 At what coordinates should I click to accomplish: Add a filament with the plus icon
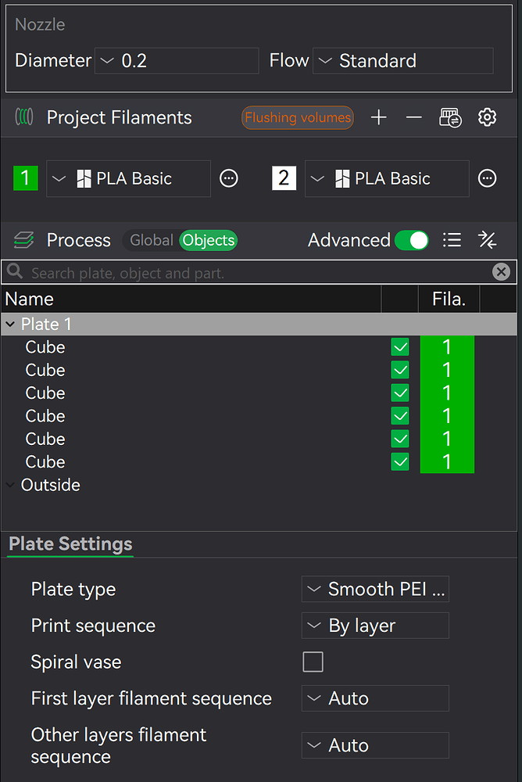pyautogui.click(x=379, y=118)
